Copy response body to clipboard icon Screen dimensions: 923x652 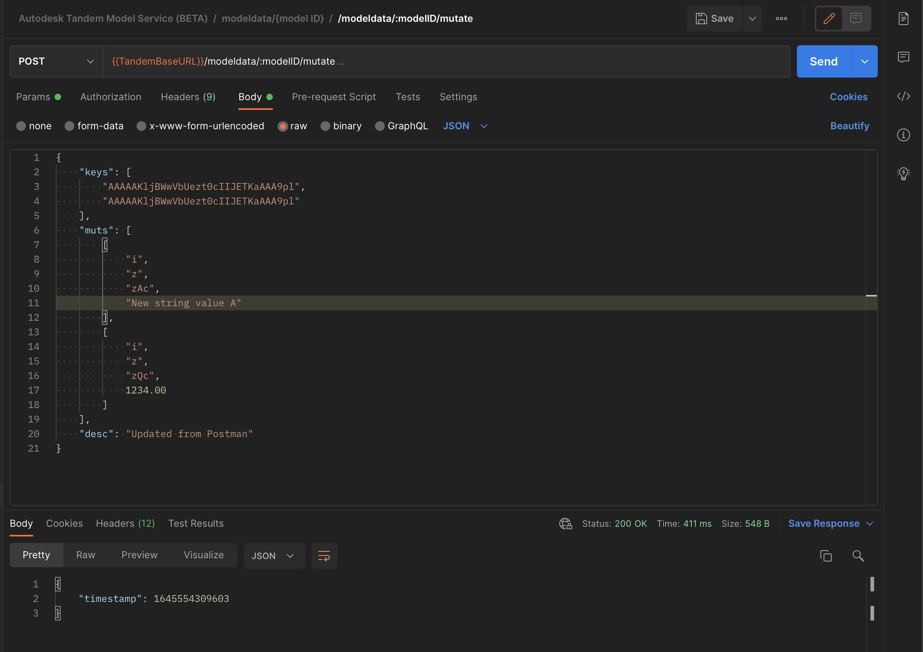[x=826, y=556]
